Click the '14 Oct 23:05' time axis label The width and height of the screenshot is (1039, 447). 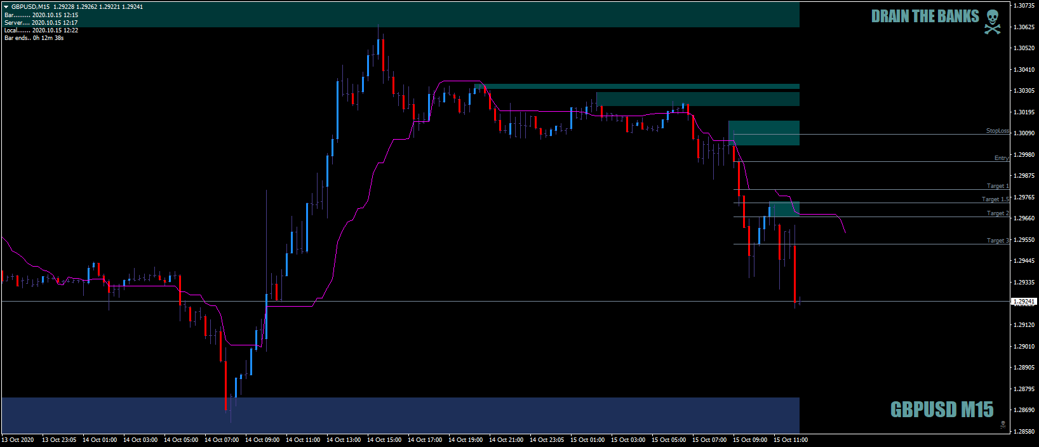pos(547,439)
